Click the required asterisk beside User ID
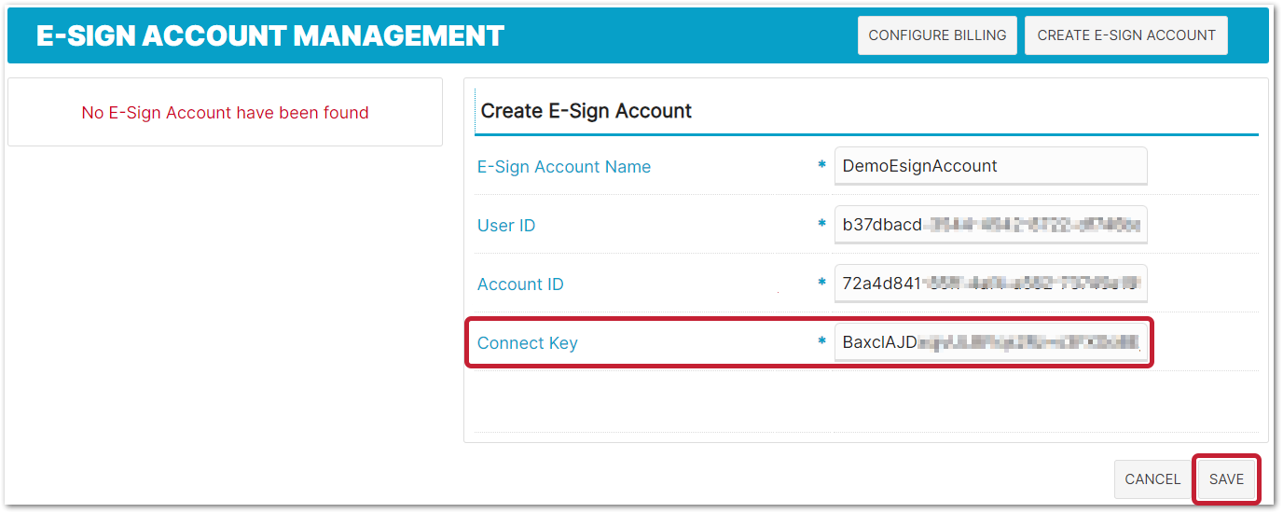The width and height of the screenshot is (1283, 513). coord(822,225)
